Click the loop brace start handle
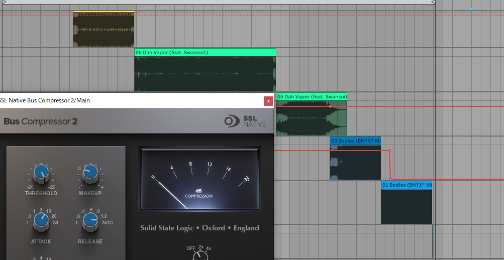504x260 pixels. (4, 2)
